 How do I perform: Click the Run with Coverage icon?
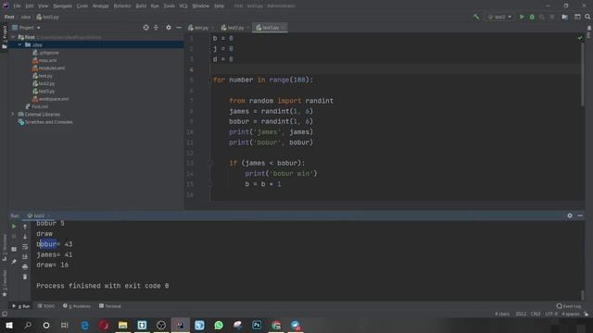pyautogui.click(x=542, y=17)
